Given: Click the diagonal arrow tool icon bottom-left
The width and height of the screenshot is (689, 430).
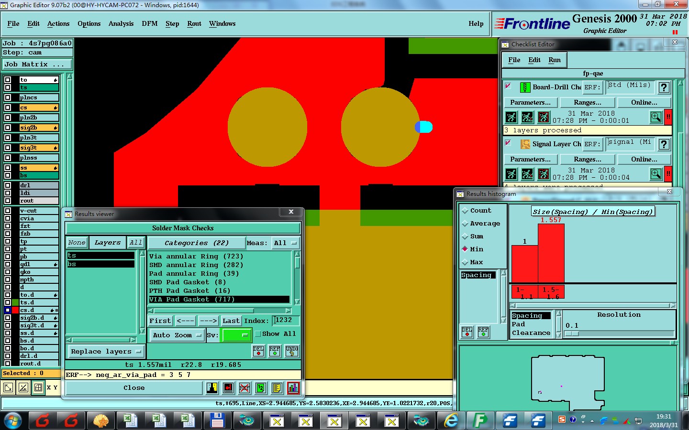Looking at the screenshot, I should (x=8, y=387).
